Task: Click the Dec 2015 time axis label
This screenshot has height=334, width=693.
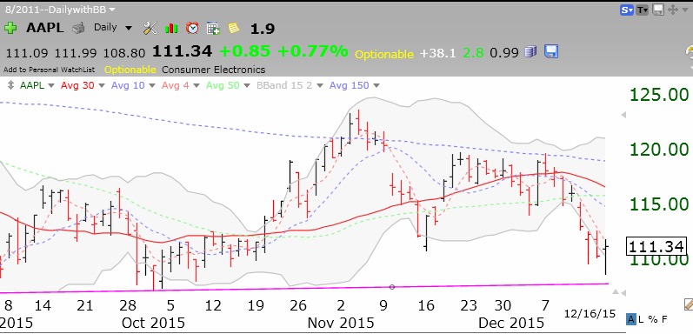Action: (x=511, y=322)
